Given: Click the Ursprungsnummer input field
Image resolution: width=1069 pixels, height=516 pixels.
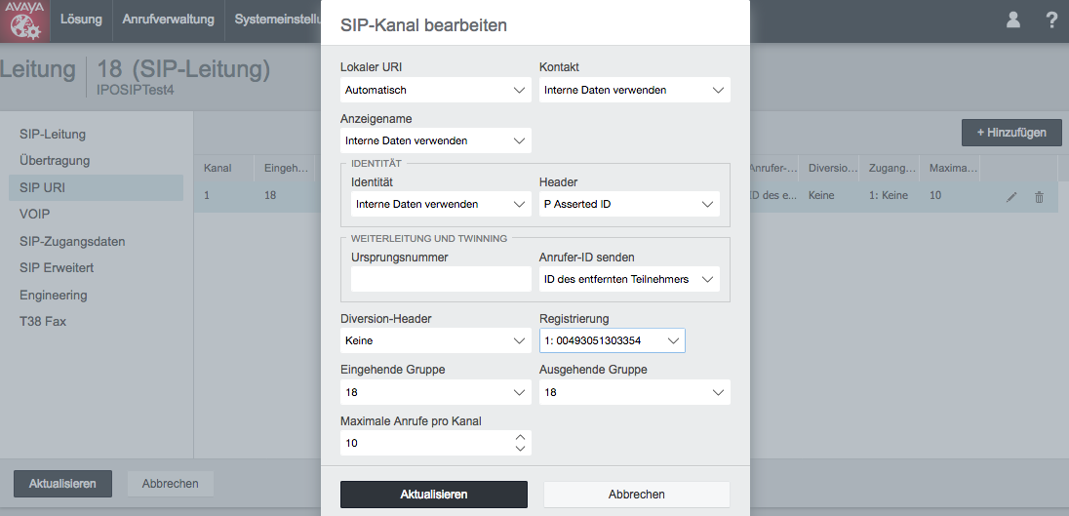Looking at the screenshot, I should click(x=441, y=279).
